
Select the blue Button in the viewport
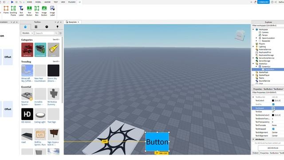pos(157,142)
